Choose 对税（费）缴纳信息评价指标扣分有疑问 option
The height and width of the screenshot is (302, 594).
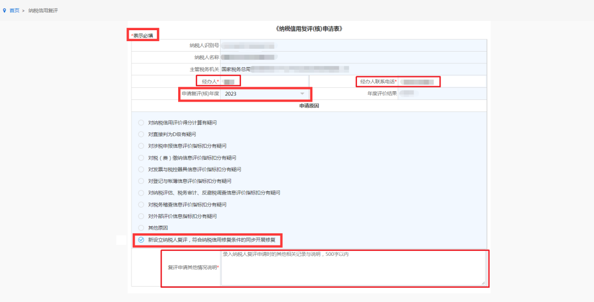[x=141, y=158]
